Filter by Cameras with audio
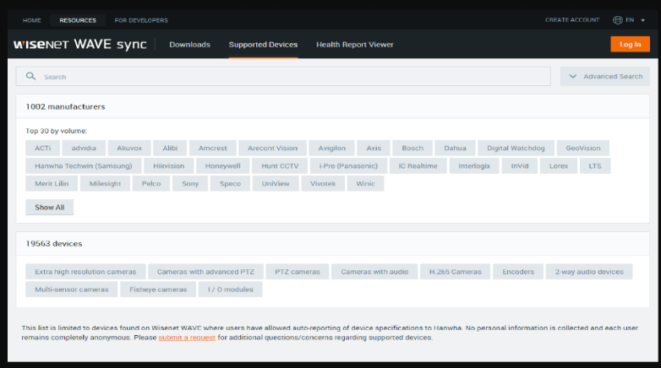Image resolution: width=661 pixels, height=368 pixels. [374, 272]
